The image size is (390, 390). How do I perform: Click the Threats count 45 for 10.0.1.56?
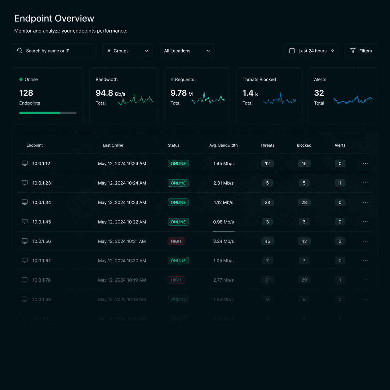click(268, 241)
